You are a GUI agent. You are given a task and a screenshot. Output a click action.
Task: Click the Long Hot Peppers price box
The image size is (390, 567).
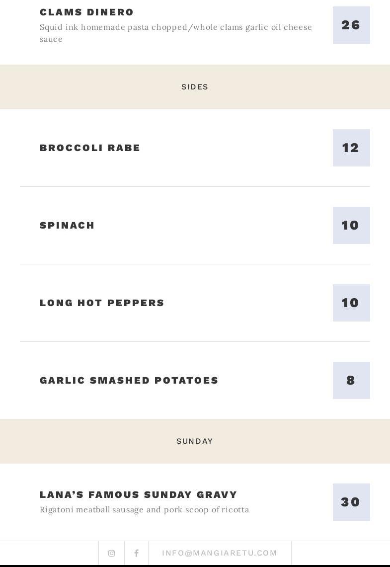point(351,303)
